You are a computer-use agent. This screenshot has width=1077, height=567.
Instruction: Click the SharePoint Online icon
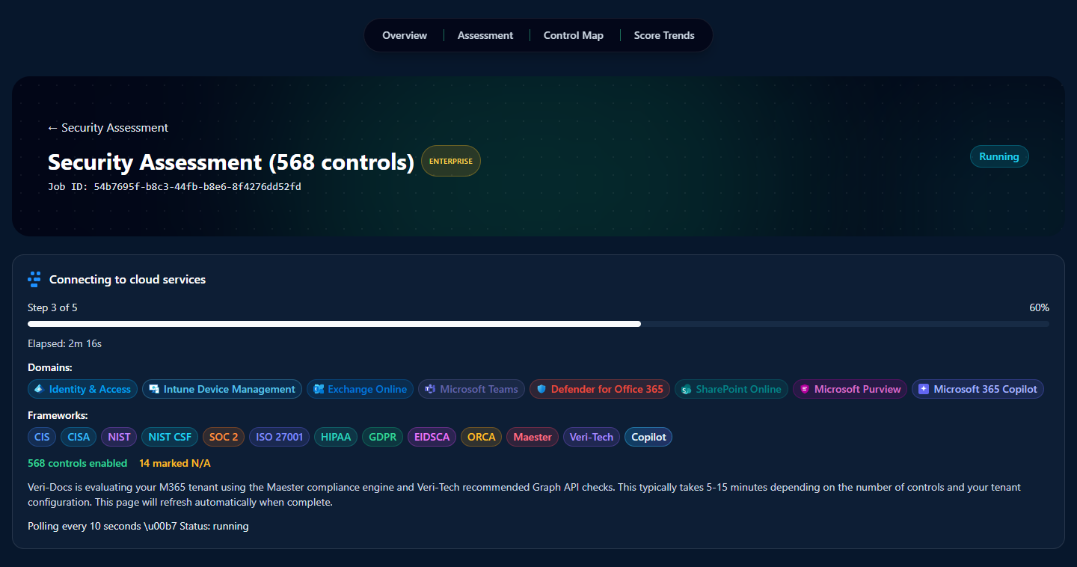(x=686, y=389)
